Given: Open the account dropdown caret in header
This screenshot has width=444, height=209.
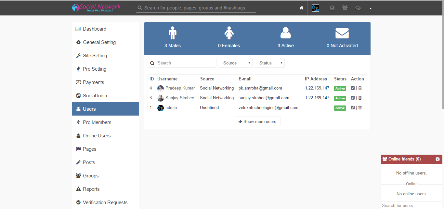Looking at the screenshot, I should (371, 8).
